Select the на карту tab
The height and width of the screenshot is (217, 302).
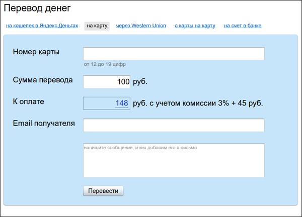[x=97, y=26]
